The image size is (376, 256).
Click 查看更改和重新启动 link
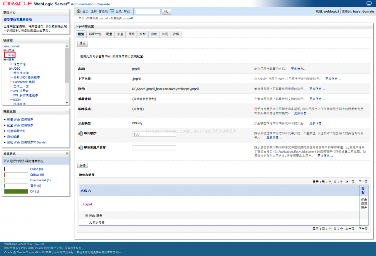coord(18,19)
